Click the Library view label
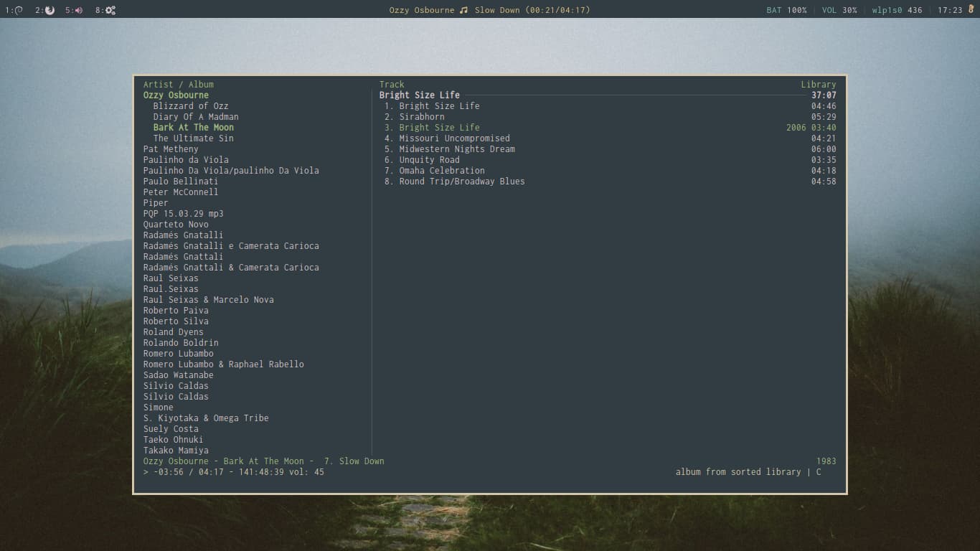Screen dimensions: 980x551 coord(819,84)
